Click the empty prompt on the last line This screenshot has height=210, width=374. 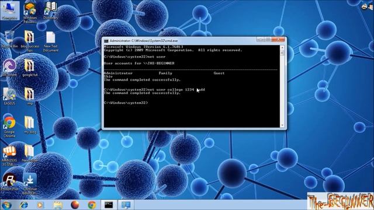click(126, 103)
